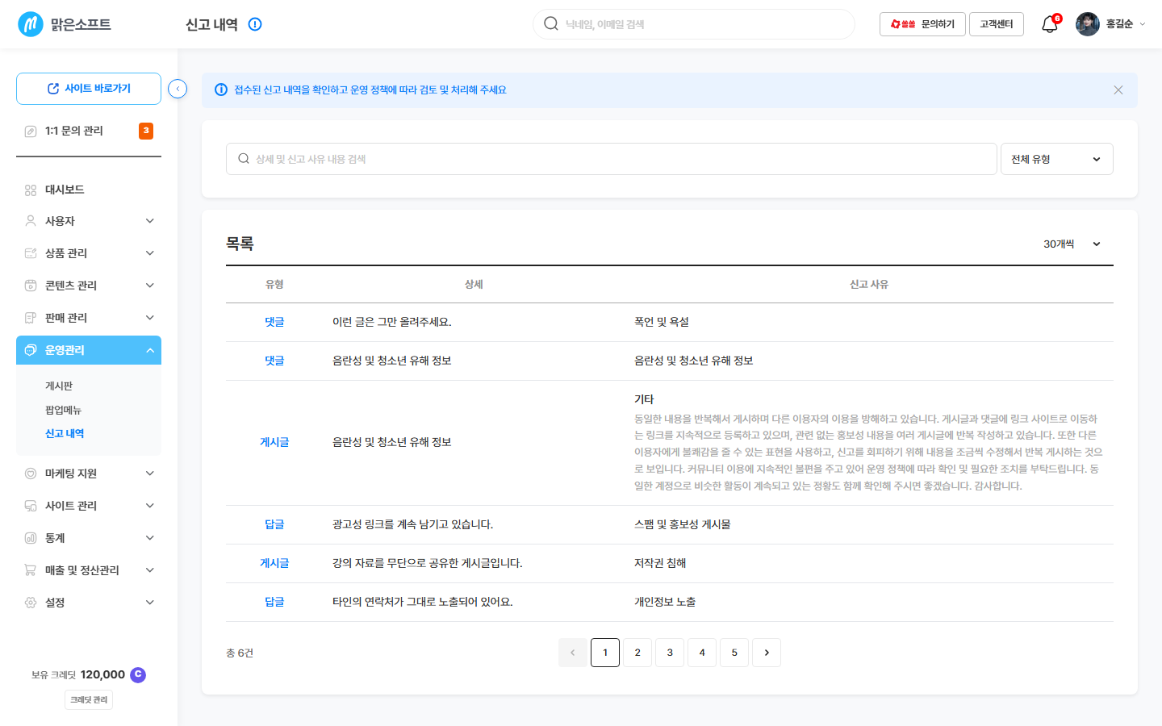Viewport: 1162px width, 726px height.
Task: Click the 상세 및 신고 사유 내용 검색 field
Action: click(x=612, y=159)
